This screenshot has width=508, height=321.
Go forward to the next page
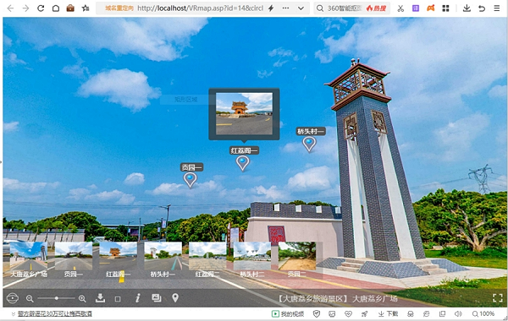click(x=25, y=8)
